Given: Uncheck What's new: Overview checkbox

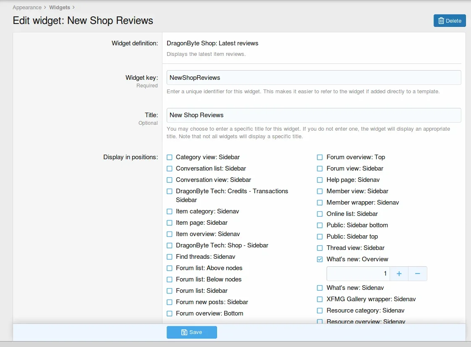Looking at the screenshot, I should click(x=320, y=259).
